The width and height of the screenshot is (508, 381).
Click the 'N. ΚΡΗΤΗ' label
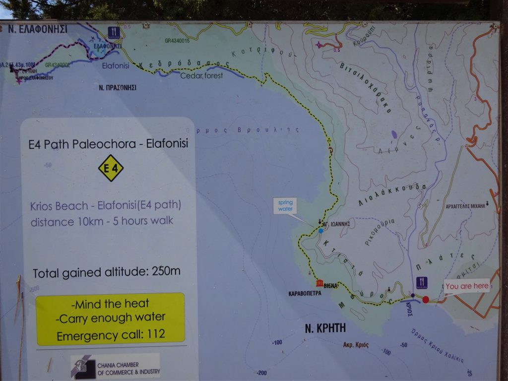click(x=326, y=327)
